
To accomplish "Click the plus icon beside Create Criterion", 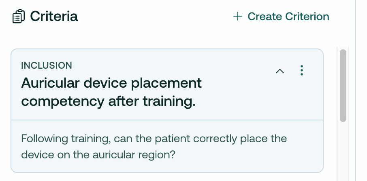I will [x=237, y=16].
